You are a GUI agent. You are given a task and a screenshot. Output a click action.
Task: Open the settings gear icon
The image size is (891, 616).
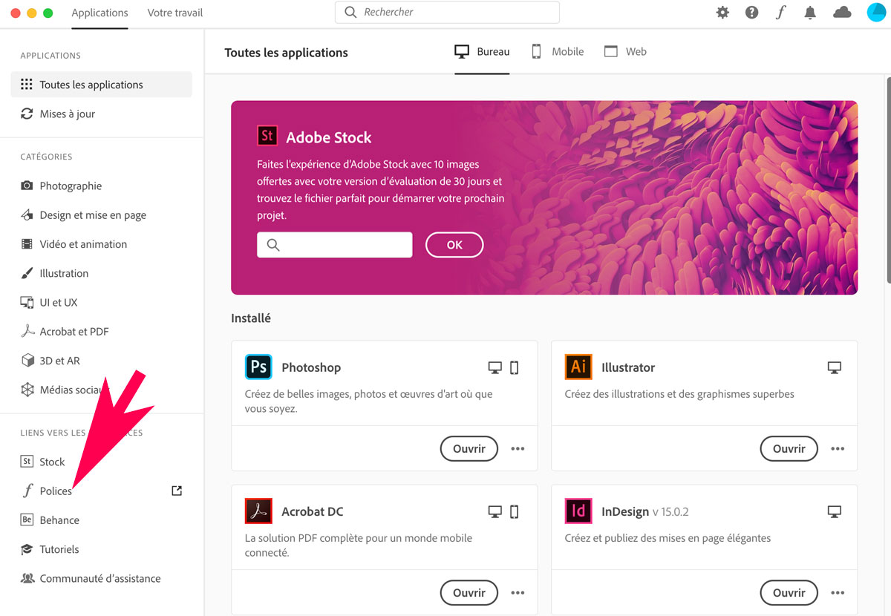coord(722,13)
